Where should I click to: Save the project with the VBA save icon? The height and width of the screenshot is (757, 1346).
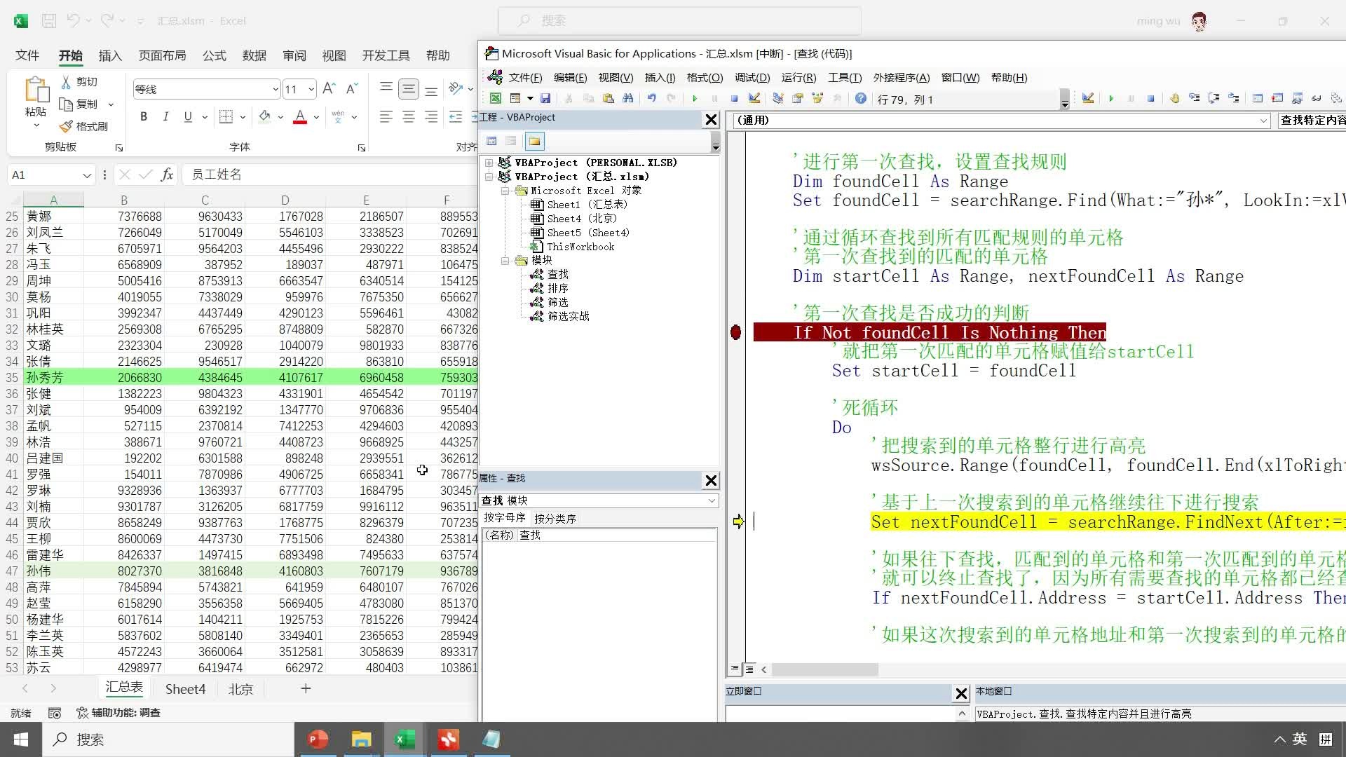545,99
